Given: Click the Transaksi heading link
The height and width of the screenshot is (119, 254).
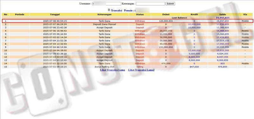Looking at the screenshot, I should pos(117,10).
